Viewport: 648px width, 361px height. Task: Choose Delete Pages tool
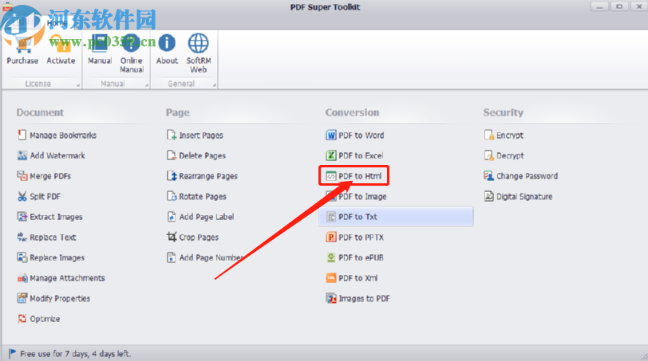coord(196,155)
